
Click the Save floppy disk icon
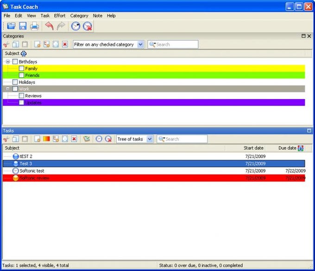(23, 26)
